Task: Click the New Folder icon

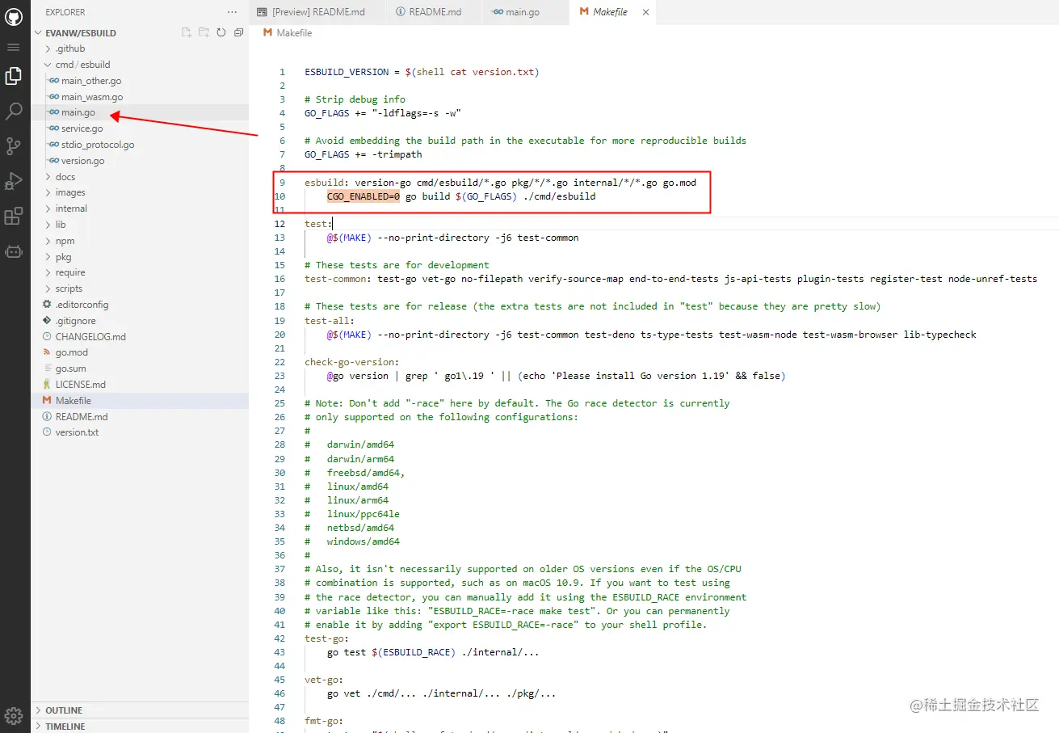Action: pyautogui.click(x=204, y=33)
